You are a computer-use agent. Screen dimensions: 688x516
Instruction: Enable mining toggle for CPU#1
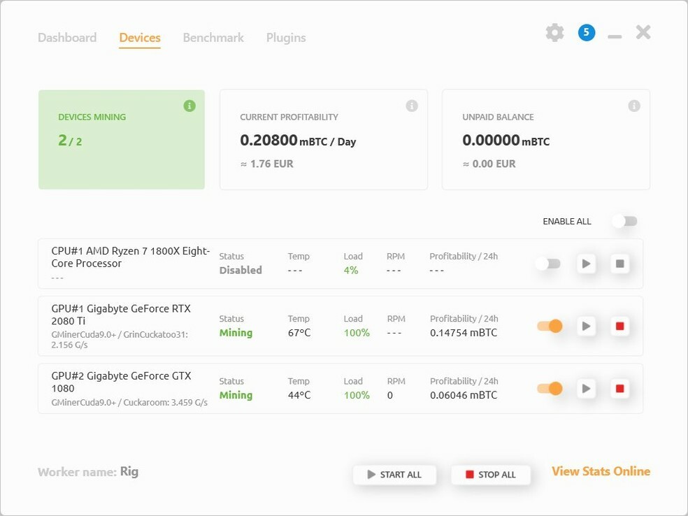[548, 264]
